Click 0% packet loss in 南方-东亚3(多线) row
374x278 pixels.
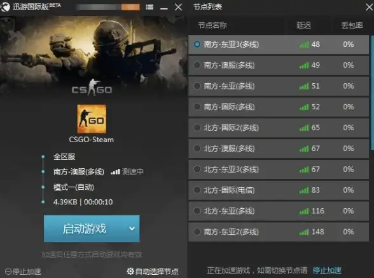tap(349, 44)
